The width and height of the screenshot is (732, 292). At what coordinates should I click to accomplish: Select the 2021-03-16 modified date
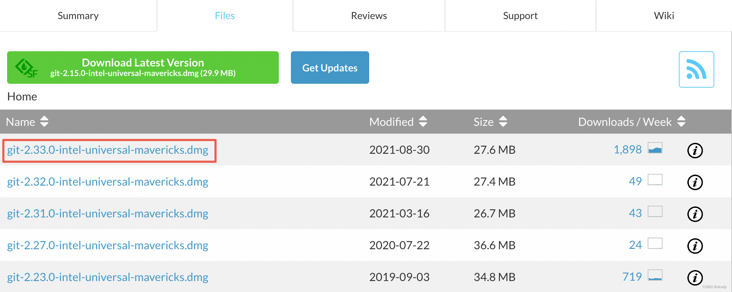coord(399,214)
